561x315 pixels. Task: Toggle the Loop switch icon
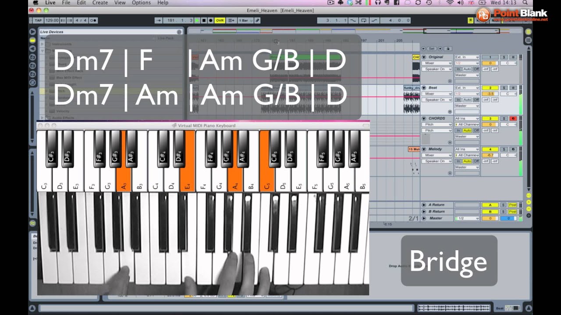(364, 20)
